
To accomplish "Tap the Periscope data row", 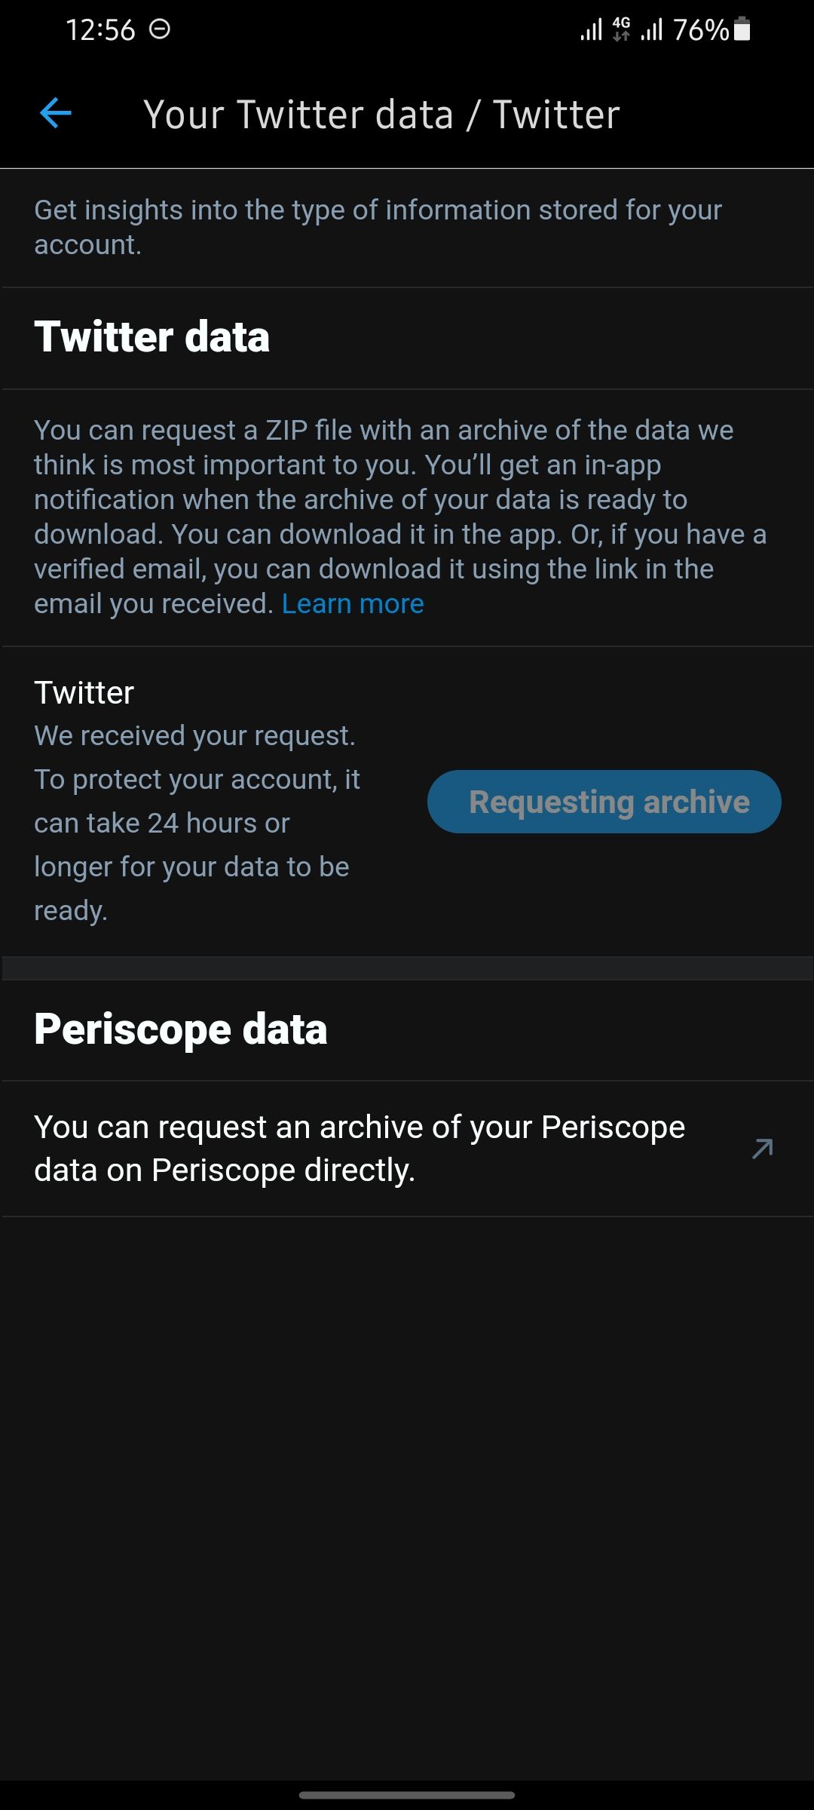I will pyautogui.click(x=407, y=1148).
